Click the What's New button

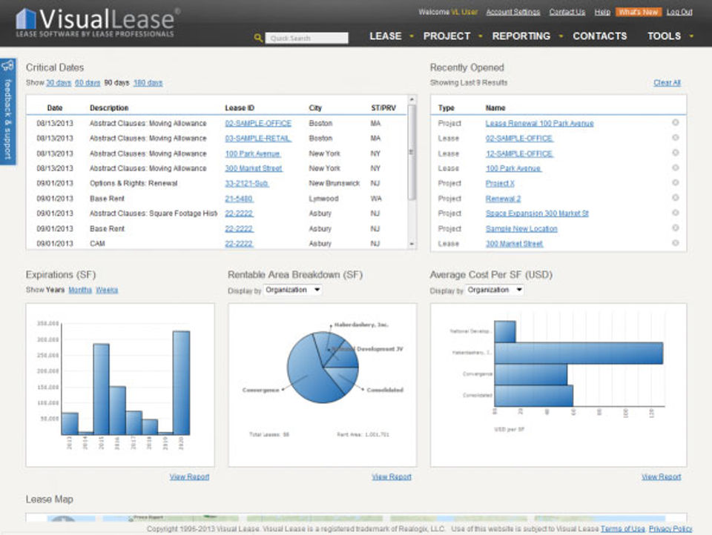(638, 13)
